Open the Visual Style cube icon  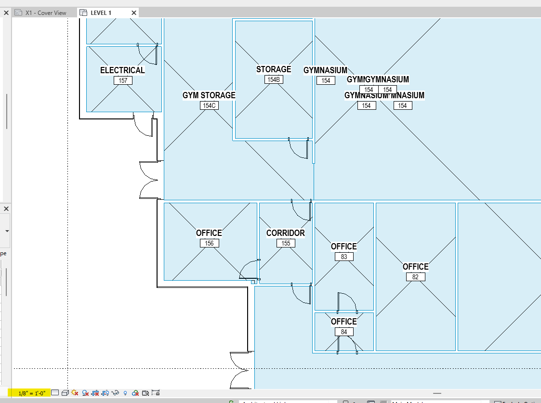click(66, 393)
